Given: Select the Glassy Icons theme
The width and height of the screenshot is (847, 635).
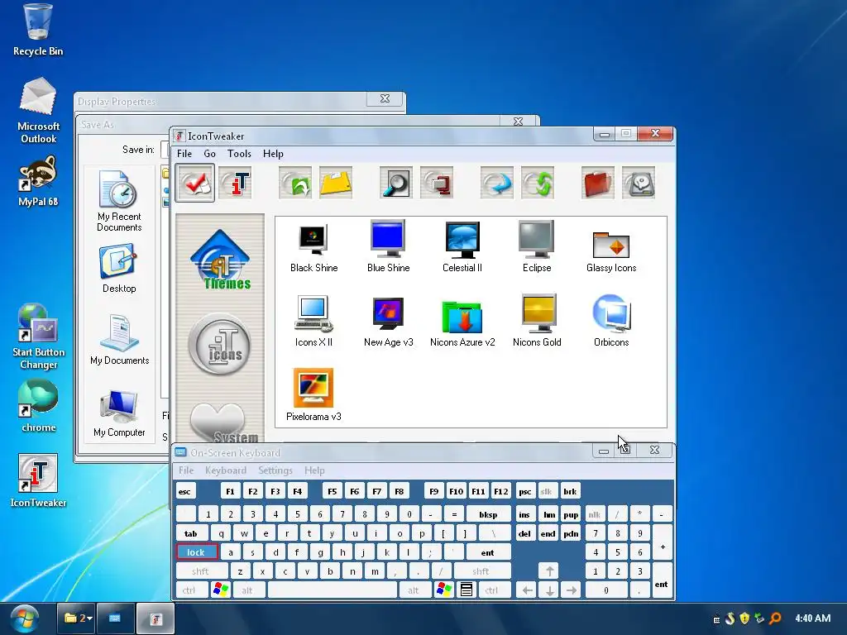Looking at the screenshot, I should coord(611,252).
